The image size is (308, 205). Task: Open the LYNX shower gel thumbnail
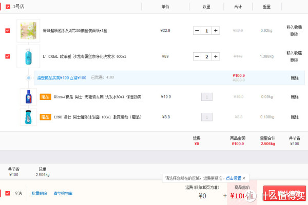click(28, 117)
